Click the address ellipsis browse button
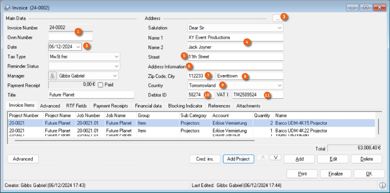Image resolution: width=390 pixels, height=193 pixels. point(278,18)
